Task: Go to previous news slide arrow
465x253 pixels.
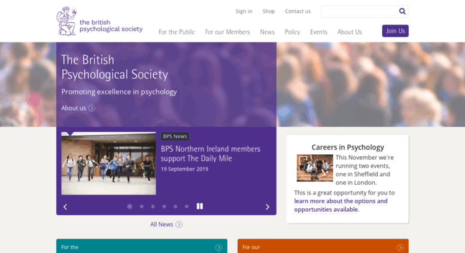Action: (65, 207)
